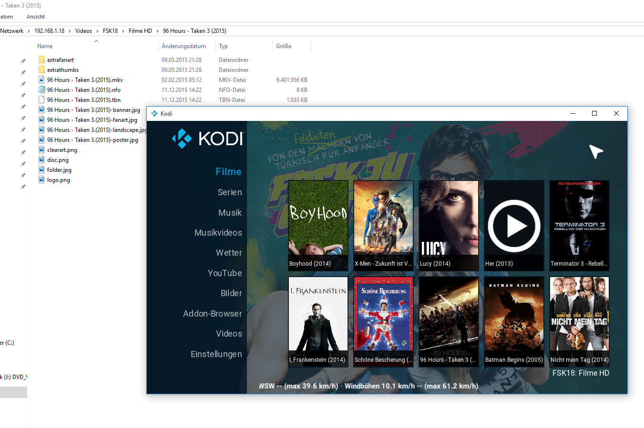Open Filme in the Kodi menu
The width and height of the screenshot is (644, 428).
[228, 172]
